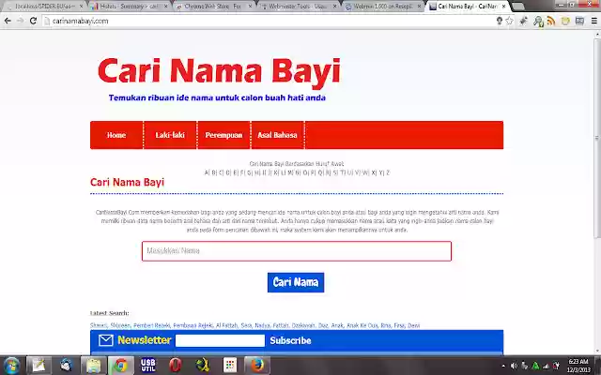Click the browser forward arrow
Screen dimensions: 601x375
pos(21,21)
